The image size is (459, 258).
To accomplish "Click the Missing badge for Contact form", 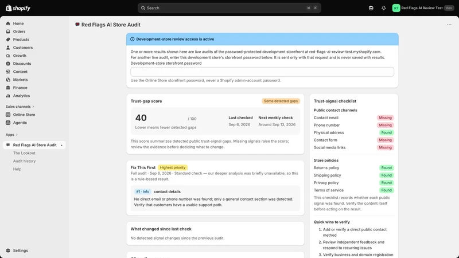I will tap(385, 140).
